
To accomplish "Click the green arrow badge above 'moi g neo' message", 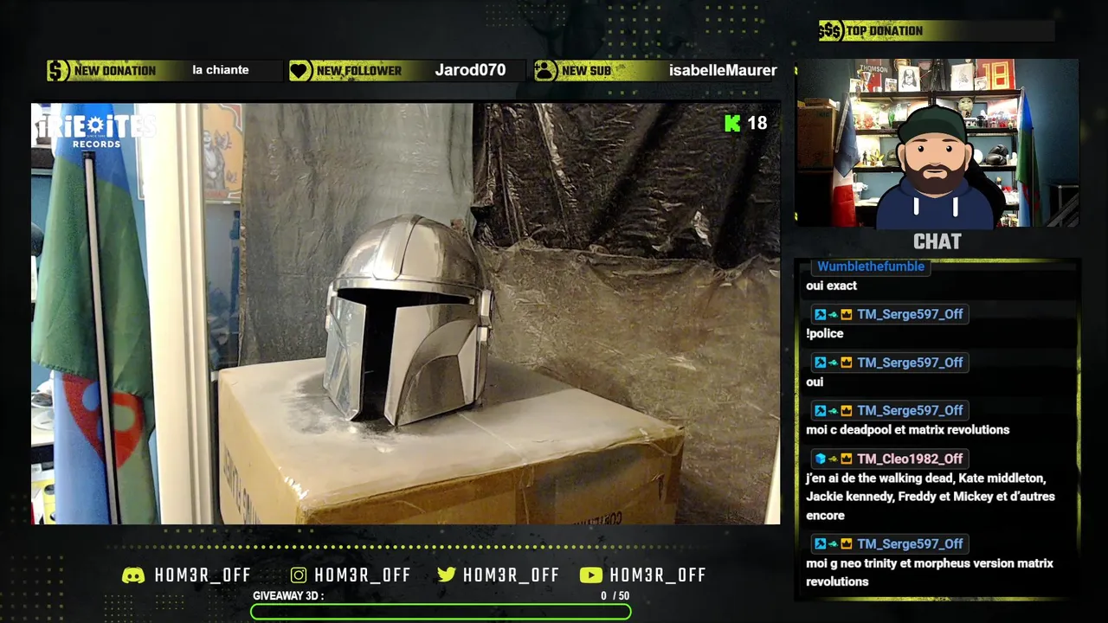I will [833, 544].
